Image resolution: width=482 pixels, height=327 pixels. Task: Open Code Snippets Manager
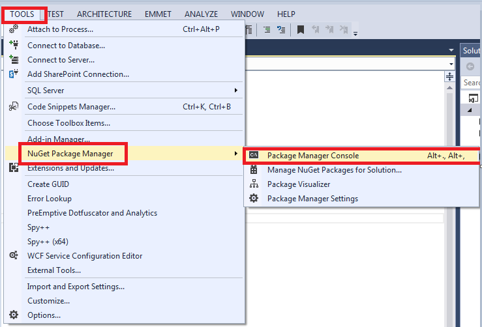125,107
